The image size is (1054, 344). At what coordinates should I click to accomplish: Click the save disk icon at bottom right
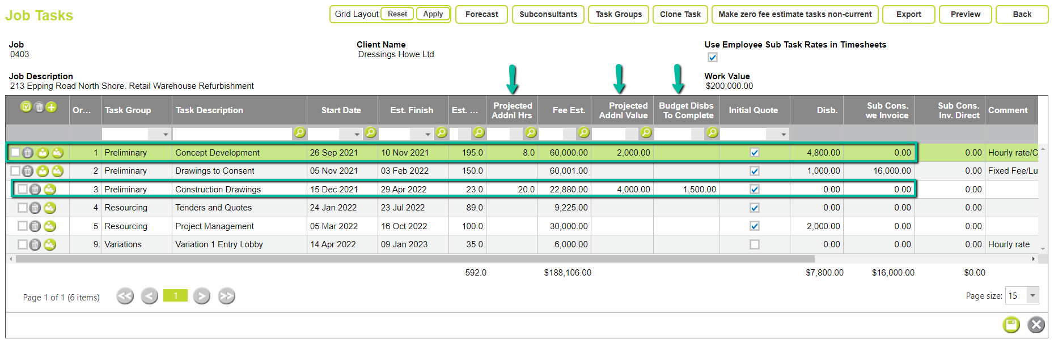tap(1011, 324)
